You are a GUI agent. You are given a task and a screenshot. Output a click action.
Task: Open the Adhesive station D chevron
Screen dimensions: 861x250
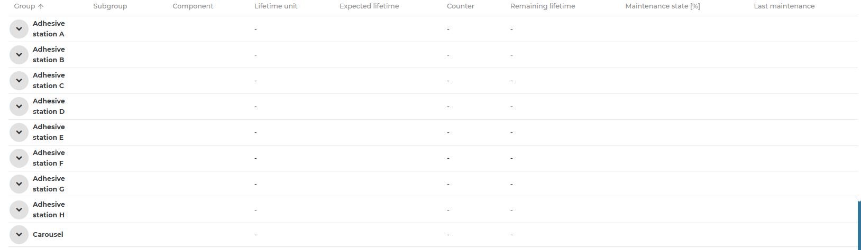click(x=19, y=107)
